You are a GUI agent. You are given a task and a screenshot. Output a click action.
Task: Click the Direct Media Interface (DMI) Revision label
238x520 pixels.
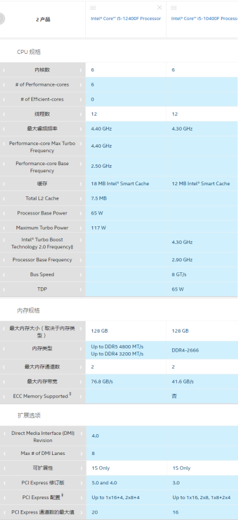(43, 437)
